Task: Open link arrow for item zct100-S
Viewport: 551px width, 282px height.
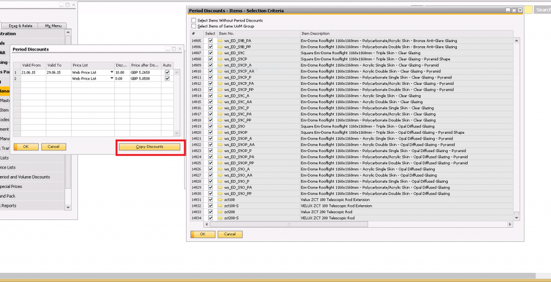Action: pyautogui.click(x=220, y=206)
